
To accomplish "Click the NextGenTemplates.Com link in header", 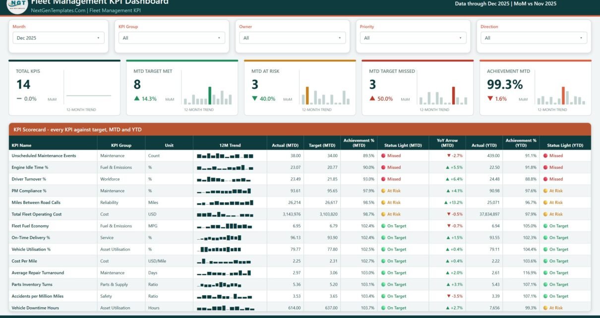I will (58, 10).
